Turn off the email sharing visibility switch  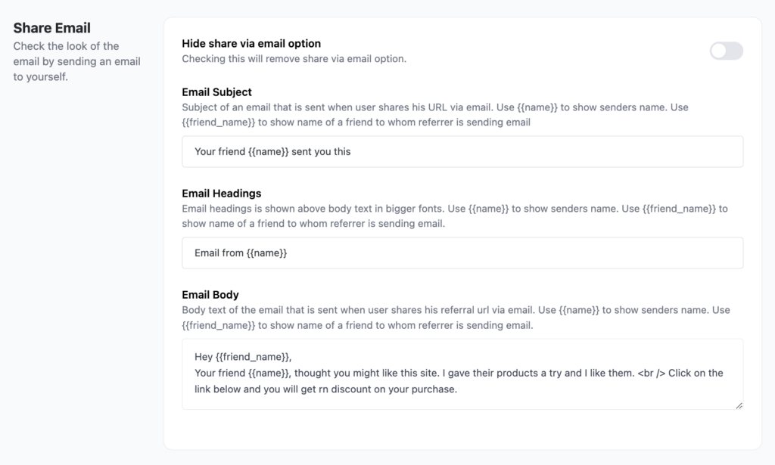(725, 50)
